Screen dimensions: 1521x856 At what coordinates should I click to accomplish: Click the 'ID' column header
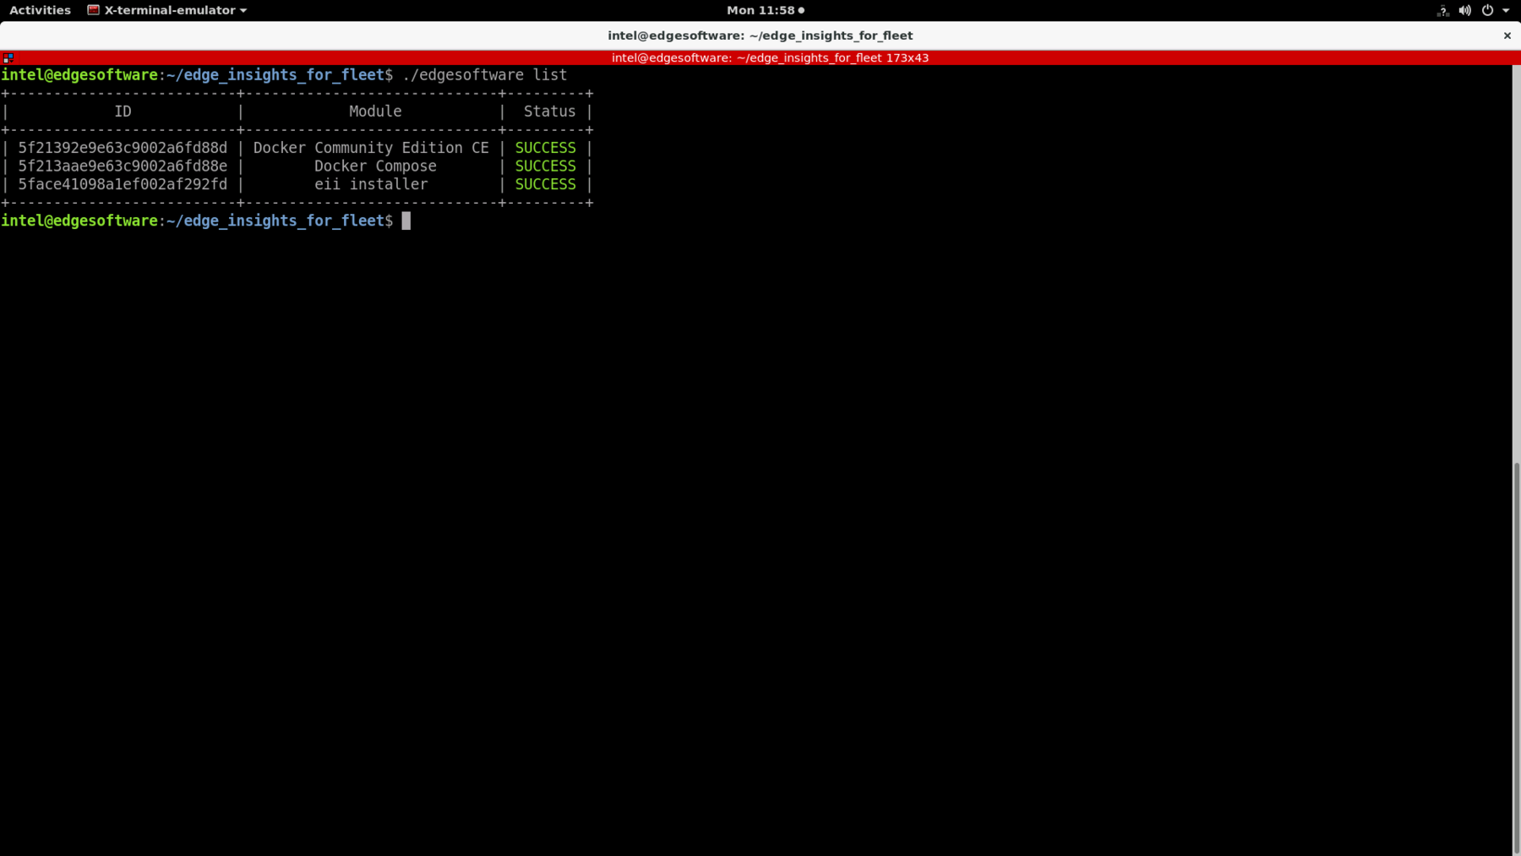pyautogui.click(x=123, y=112)
